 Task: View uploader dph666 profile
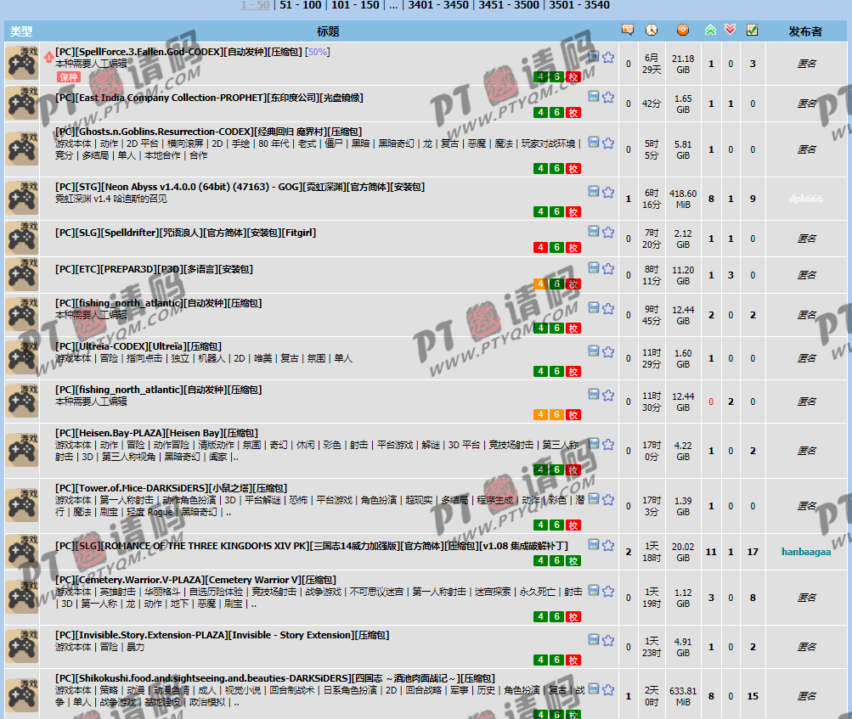(806, 199)
